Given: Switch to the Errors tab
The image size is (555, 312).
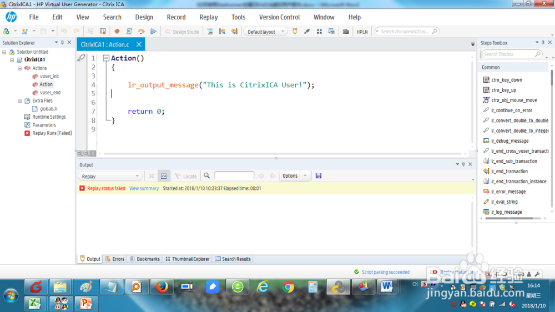Looking at the screenshot, I should pyautogui.click(x=115, y=259).
